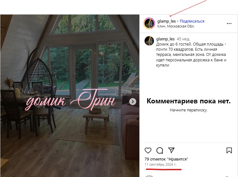
Task: Click the post date 11 сентябрь 2024
Action: coord(160,164)
